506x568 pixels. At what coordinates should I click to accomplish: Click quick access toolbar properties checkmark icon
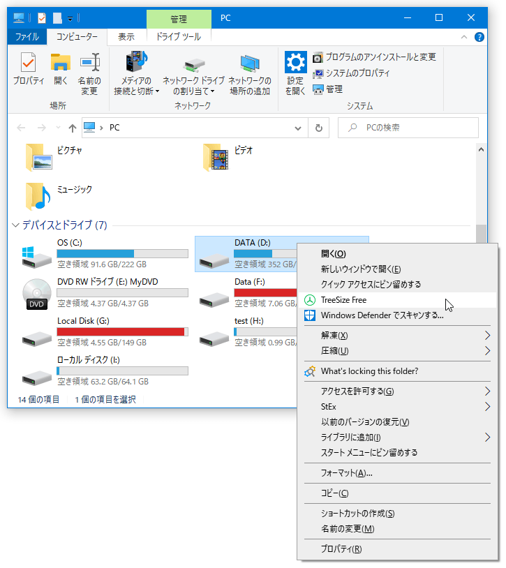coord(42,17)
